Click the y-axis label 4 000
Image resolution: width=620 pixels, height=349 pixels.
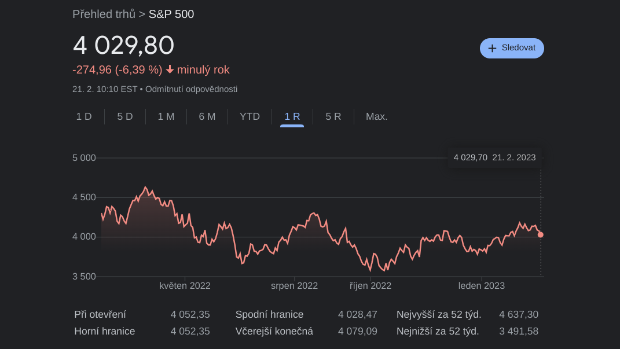(x=84, y=237)
